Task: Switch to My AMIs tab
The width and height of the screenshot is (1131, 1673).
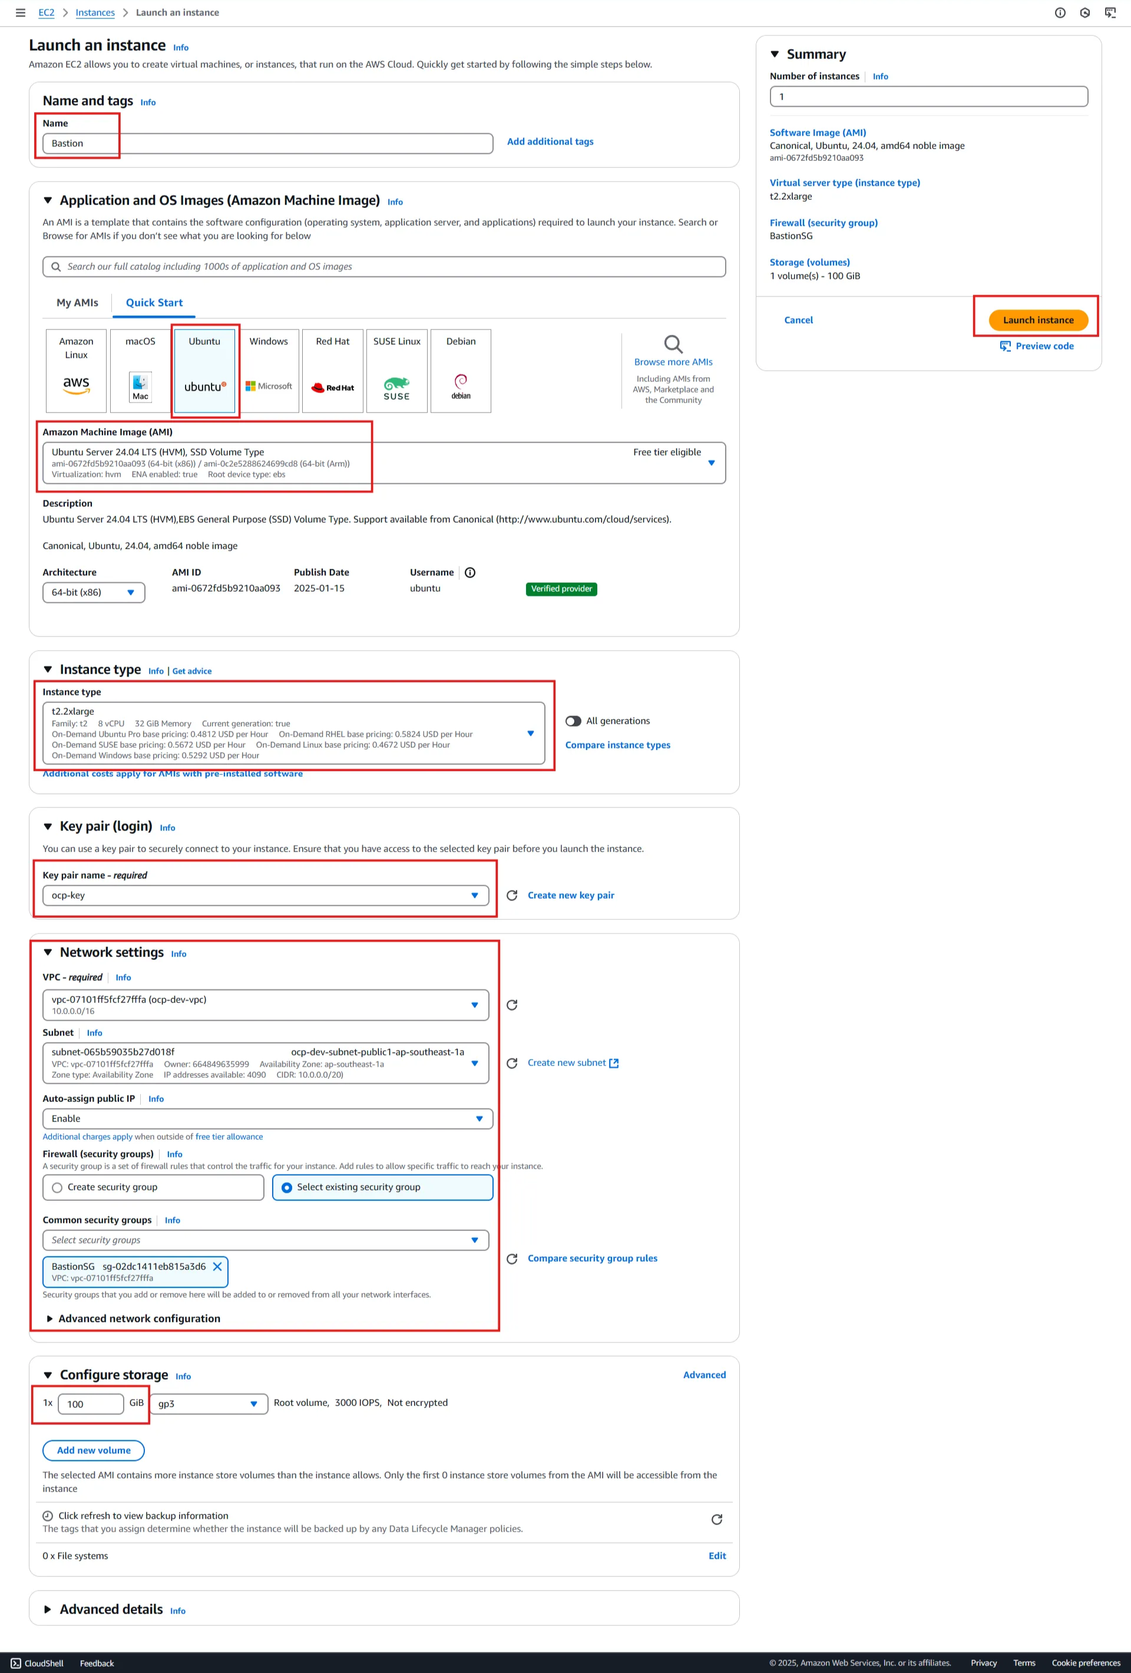Action: [x=77, y=302]
